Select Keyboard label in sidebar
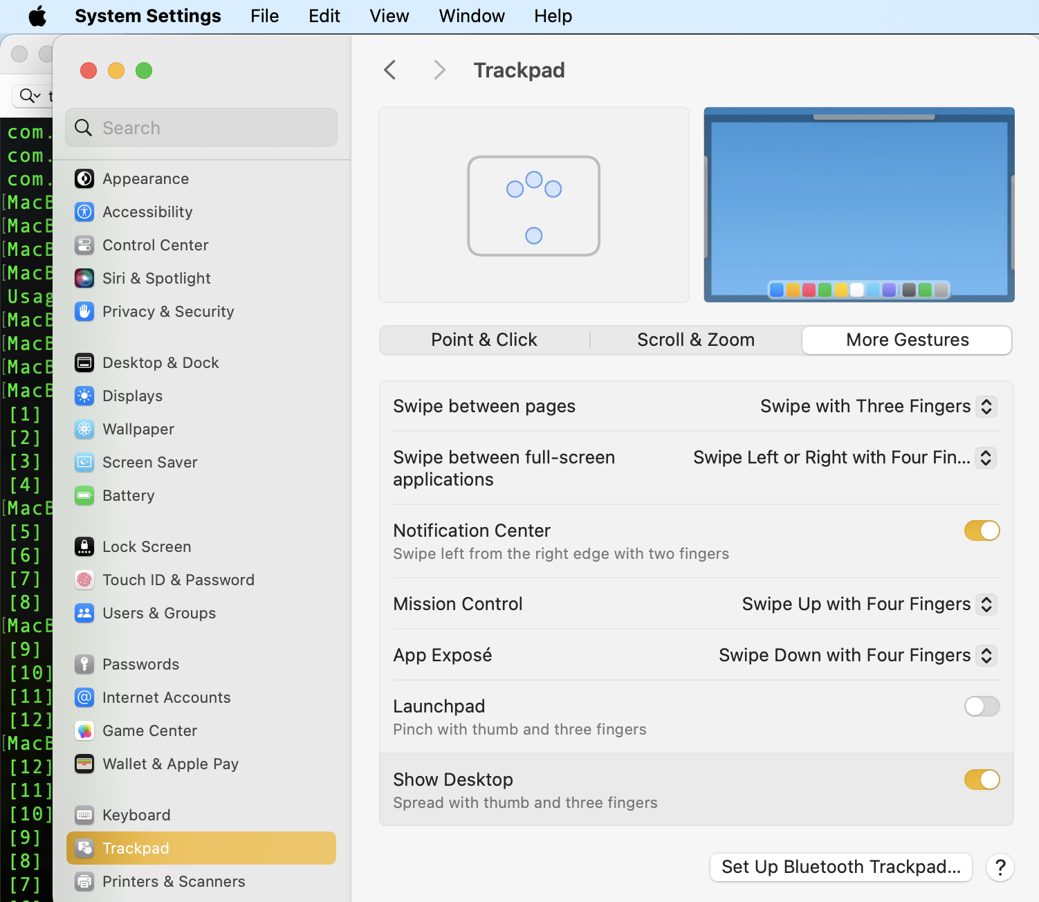1039x902 pixels. (x=136, y=815)
